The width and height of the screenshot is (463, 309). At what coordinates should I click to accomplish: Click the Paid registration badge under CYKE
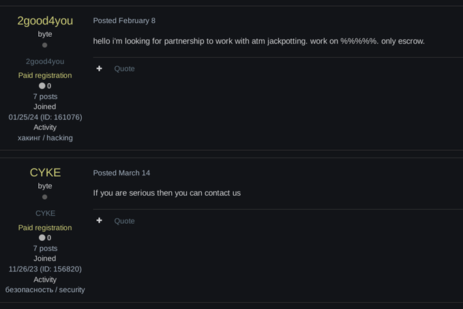click(x=45, y=227)
